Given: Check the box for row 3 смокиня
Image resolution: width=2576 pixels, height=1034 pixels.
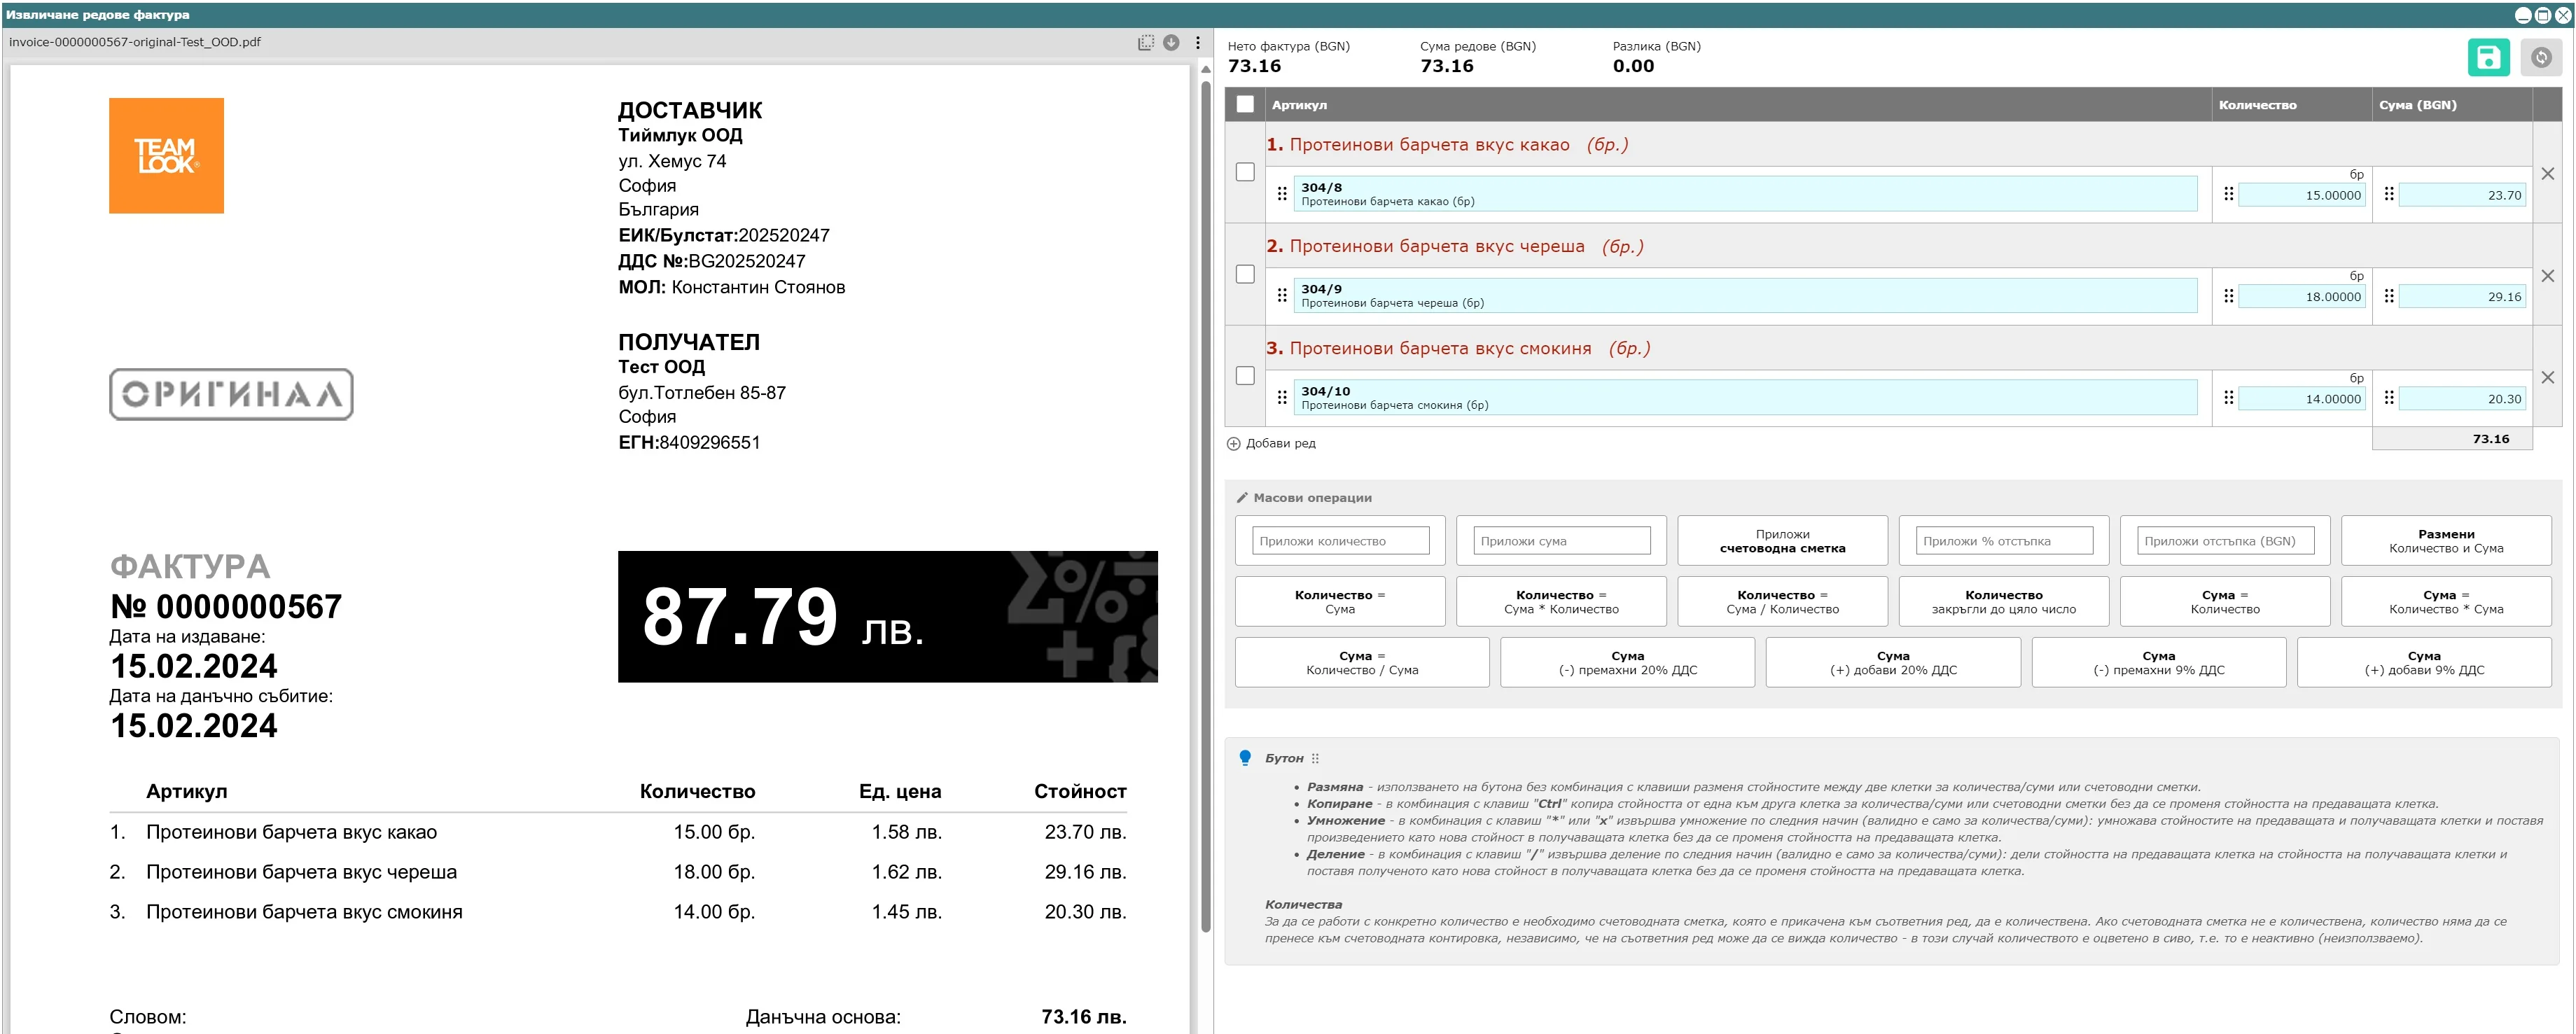Looking at the screenshot, I should 1245,376.
